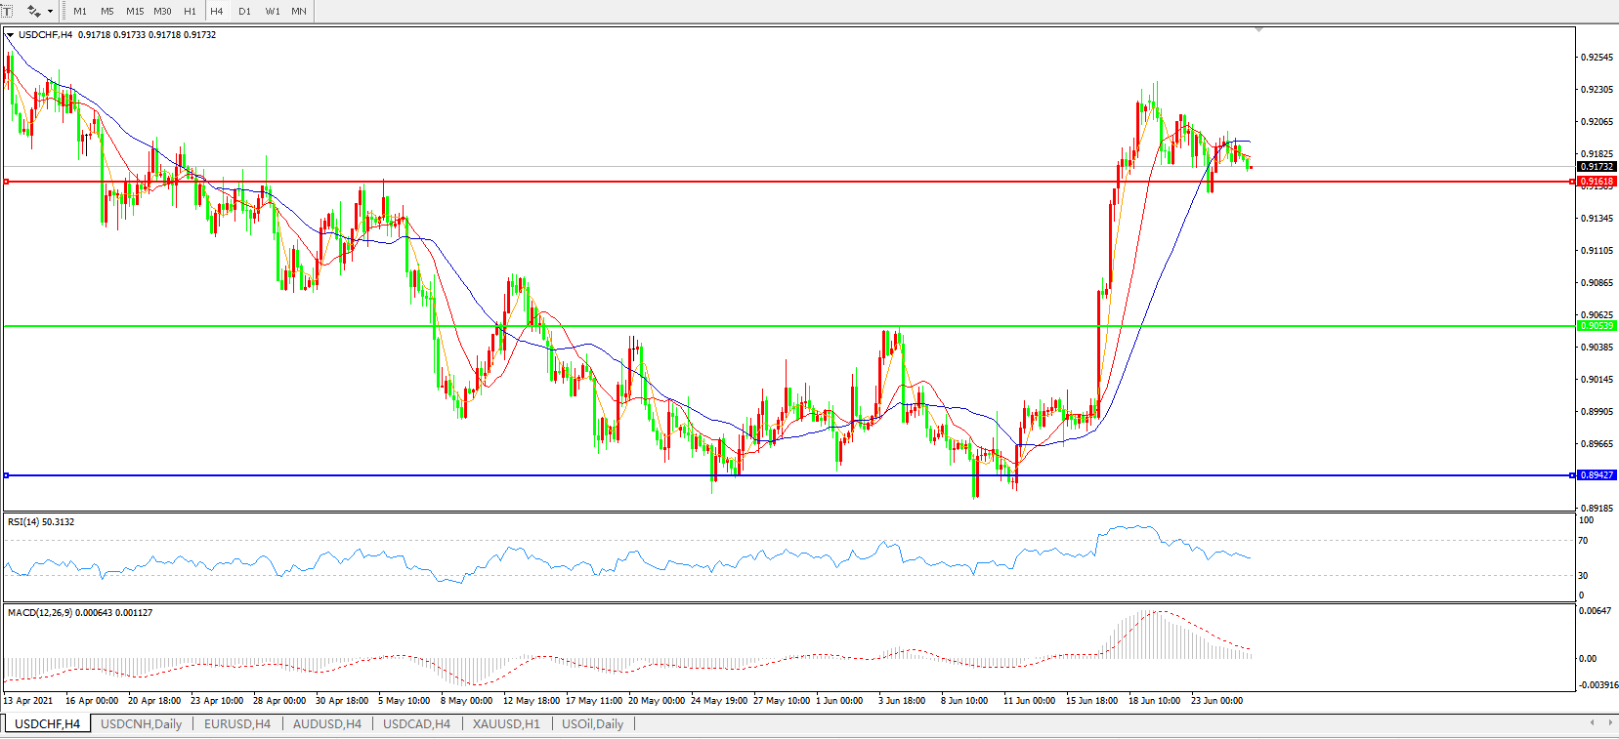1619x739 pixels.
Task: Switch to the XAUUSD,H1 chart tab
Action: (505, 723)
